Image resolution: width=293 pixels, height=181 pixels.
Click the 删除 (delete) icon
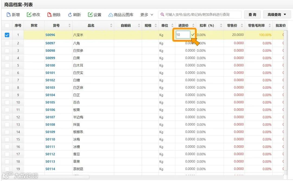pyautogui.click(x=49, y=15)
